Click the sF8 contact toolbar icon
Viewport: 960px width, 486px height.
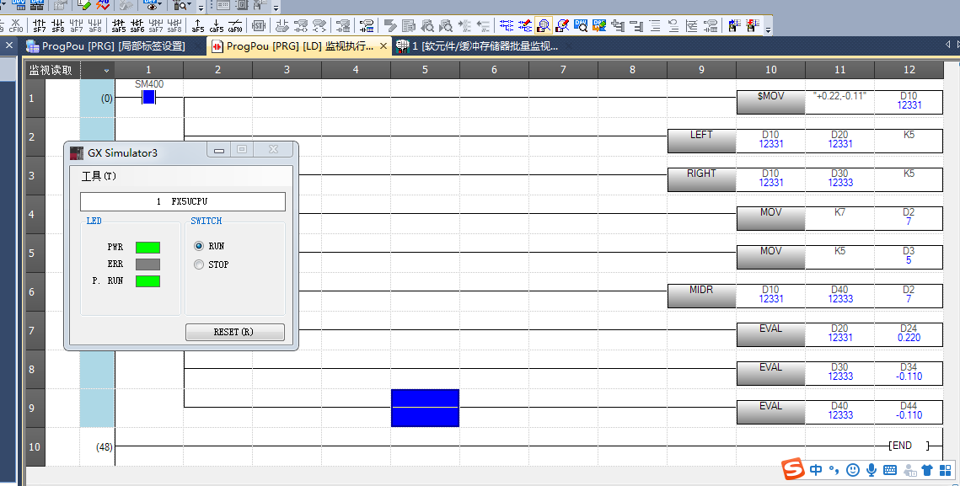pyautogui.click(x=57, y=25)
